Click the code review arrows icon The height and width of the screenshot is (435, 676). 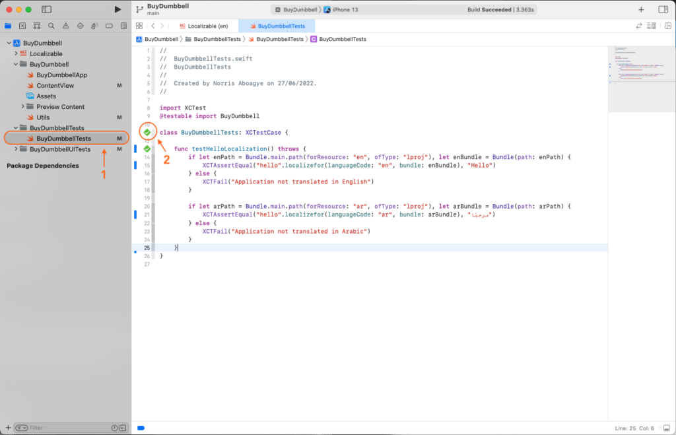click(639, 26)
